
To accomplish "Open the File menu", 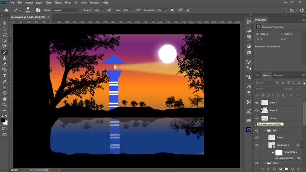I will 12,3.
